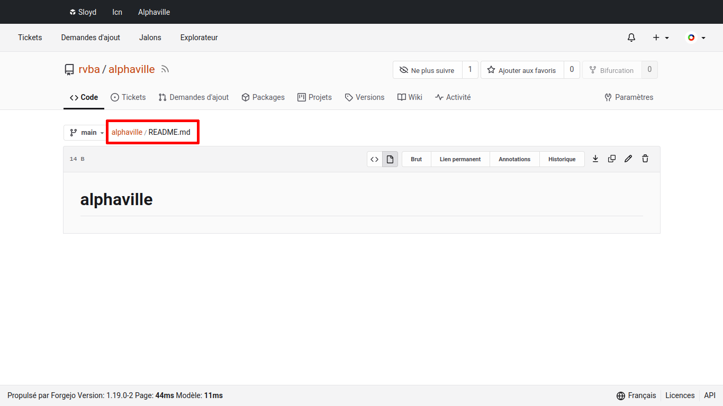The width and height of the screenshot is (723, 406).
Task: Download the README.md file
Action: 595,159
